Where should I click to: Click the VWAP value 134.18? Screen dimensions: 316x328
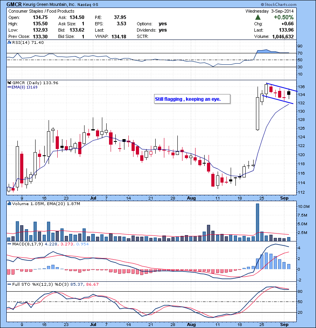tap(119, 37)
